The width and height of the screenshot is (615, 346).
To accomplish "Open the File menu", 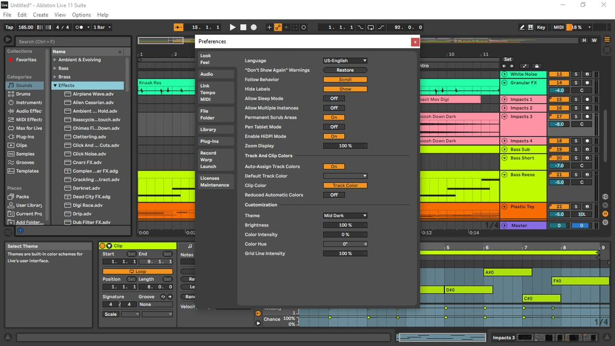I will (x=7, y=15).
